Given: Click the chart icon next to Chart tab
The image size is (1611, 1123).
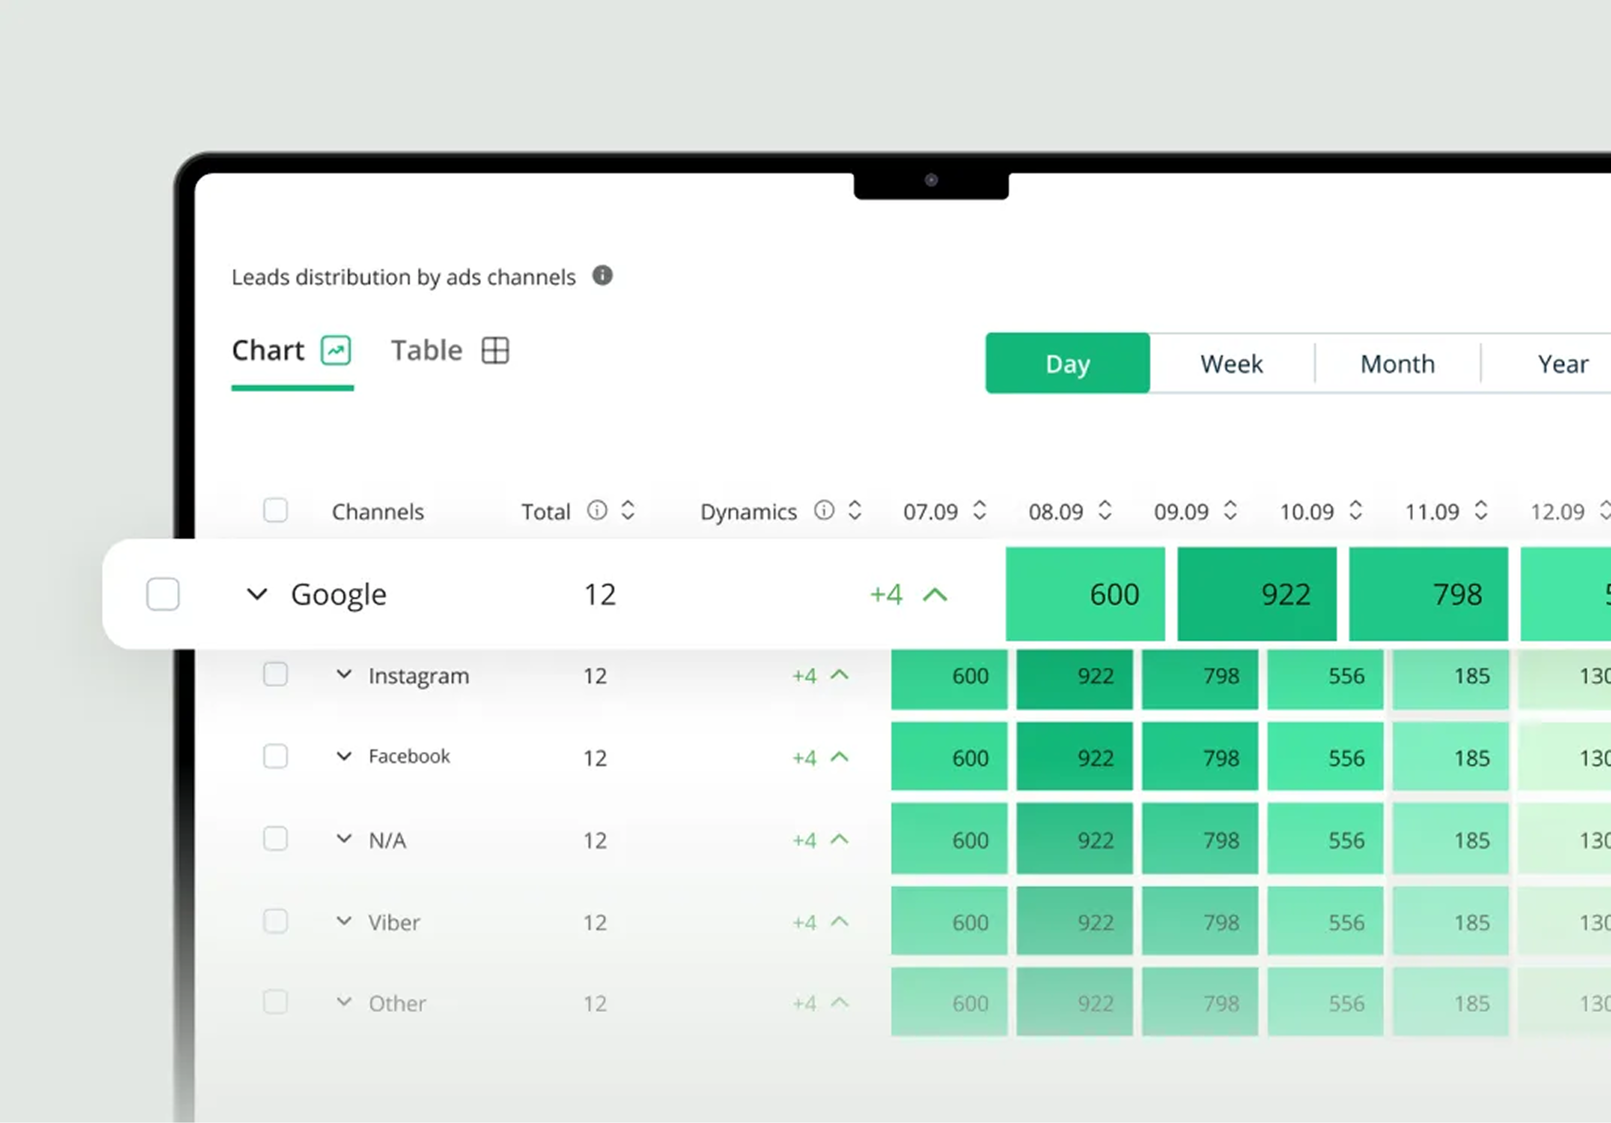Looking at the screenshot, I should pos(336,350).
